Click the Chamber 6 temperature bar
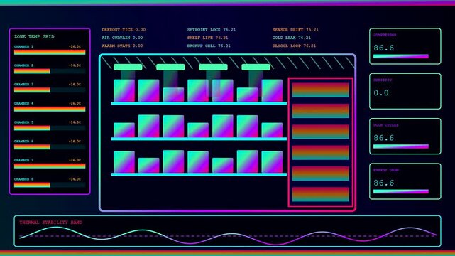This screenshot has width=455, height=256. [50, 147]
